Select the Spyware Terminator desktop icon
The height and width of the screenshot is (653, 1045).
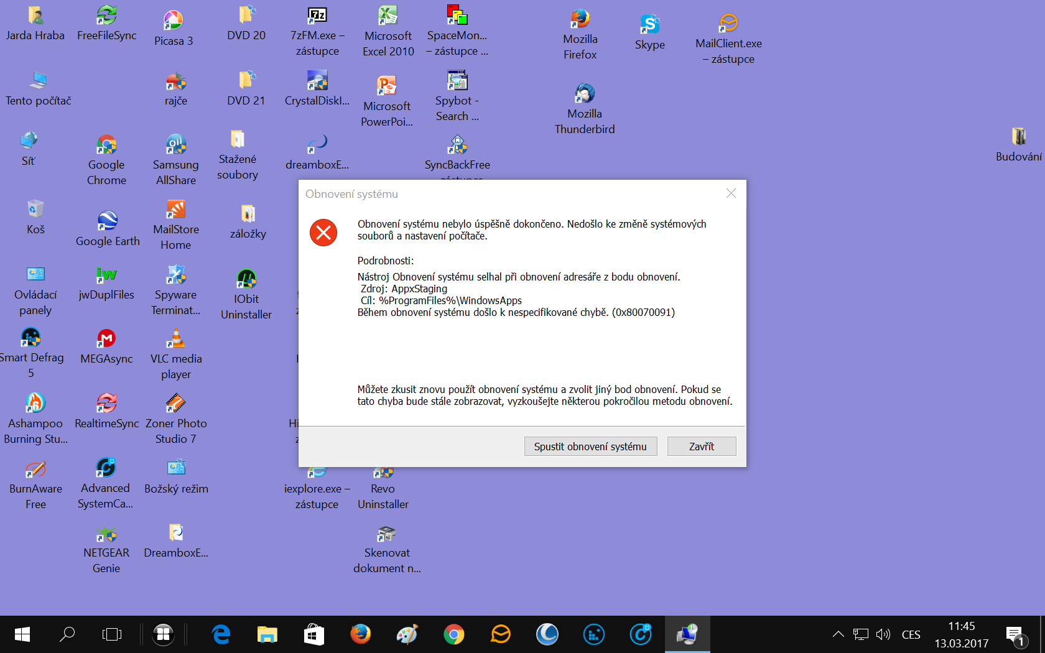coord(176,290)
